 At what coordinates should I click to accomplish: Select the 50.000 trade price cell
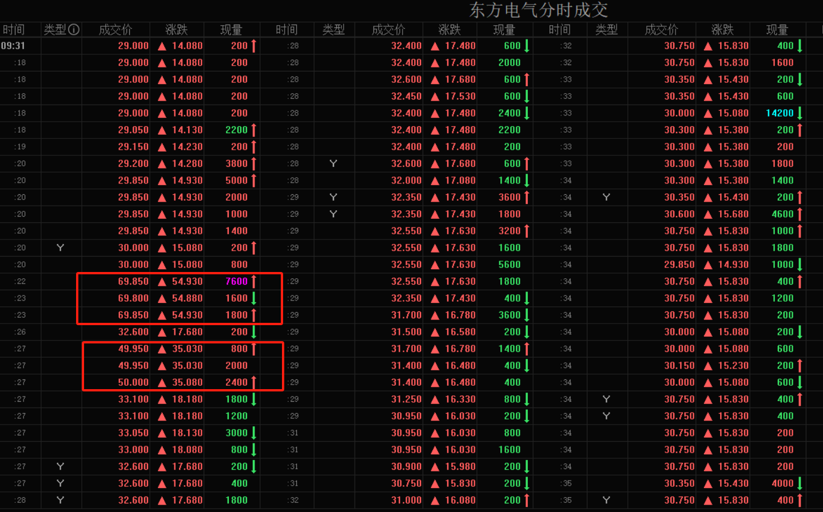click(133, 382)
